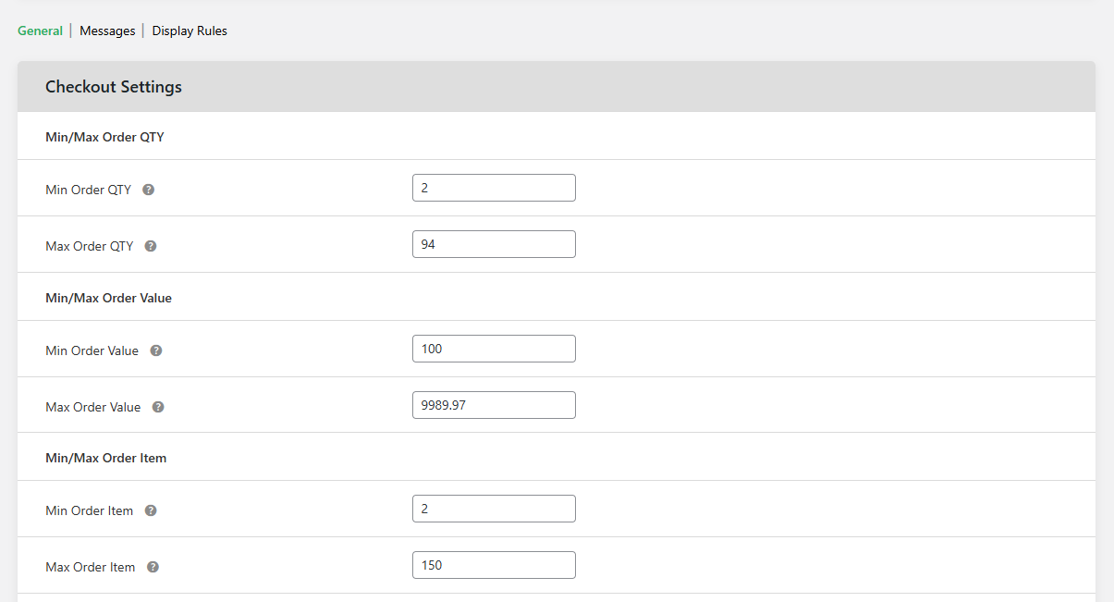Click the Checkout Settings header bar
This screenshot has width=1114, height=602.
[113, 86]
